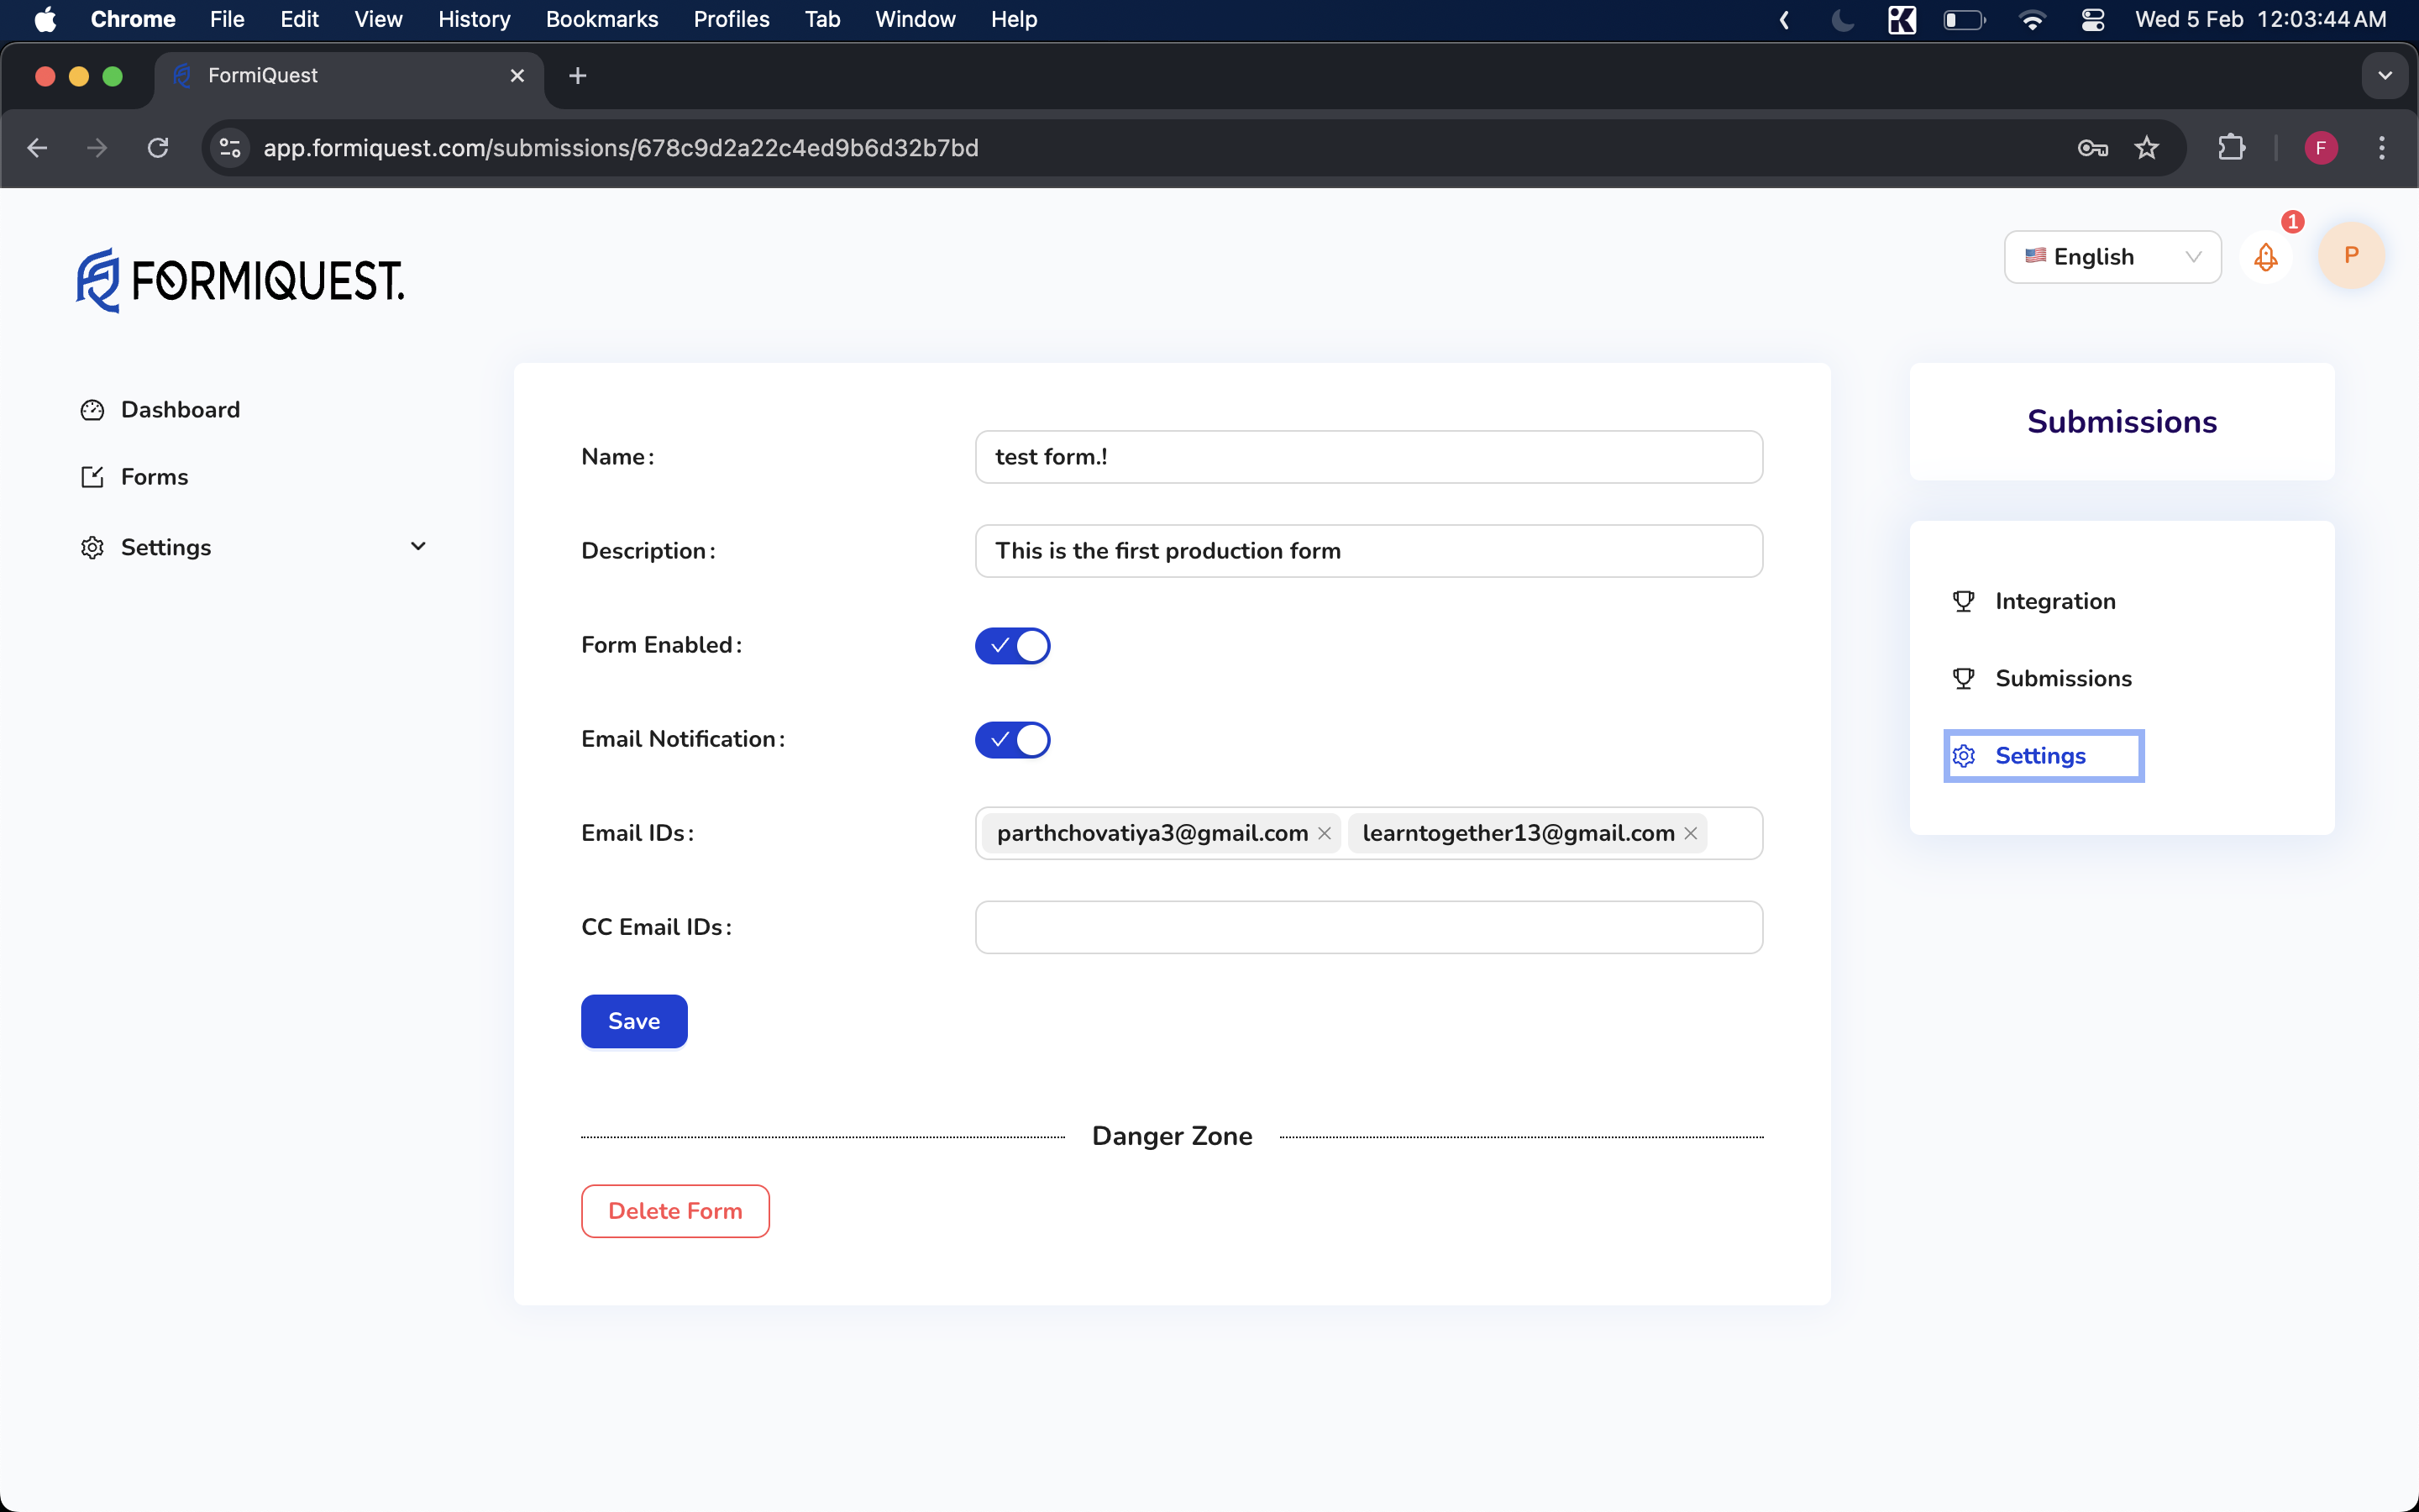Open the Apple menu
This screenshot has height=1512, width=2419.
click(x=45, y=19)
